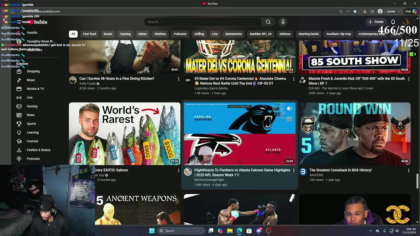Open Microsoft Store from taskbar

click(249, 231)
